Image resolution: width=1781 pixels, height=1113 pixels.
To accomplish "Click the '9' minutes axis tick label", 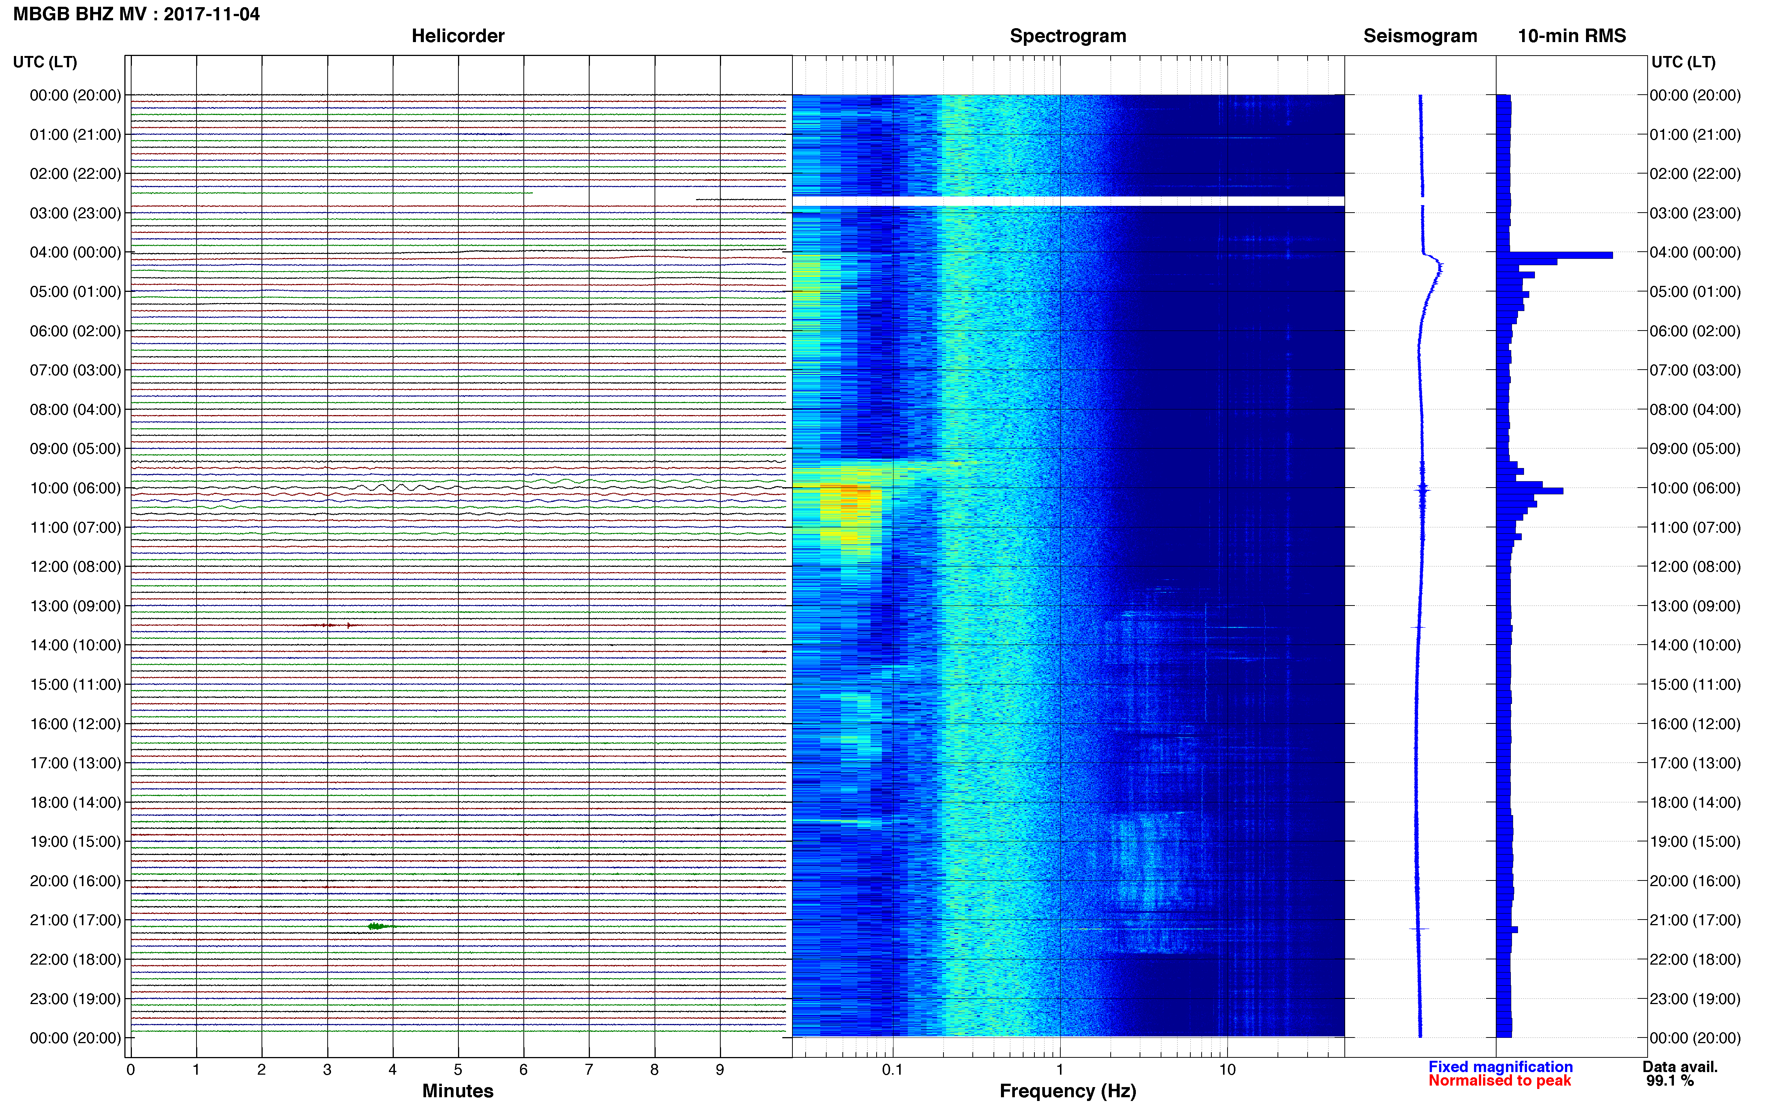I will click(720, 1069).
